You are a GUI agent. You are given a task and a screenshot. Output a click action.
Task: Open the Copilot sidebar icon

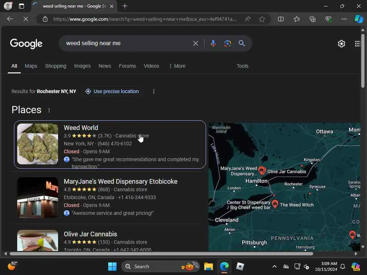[x=358, y=19]
